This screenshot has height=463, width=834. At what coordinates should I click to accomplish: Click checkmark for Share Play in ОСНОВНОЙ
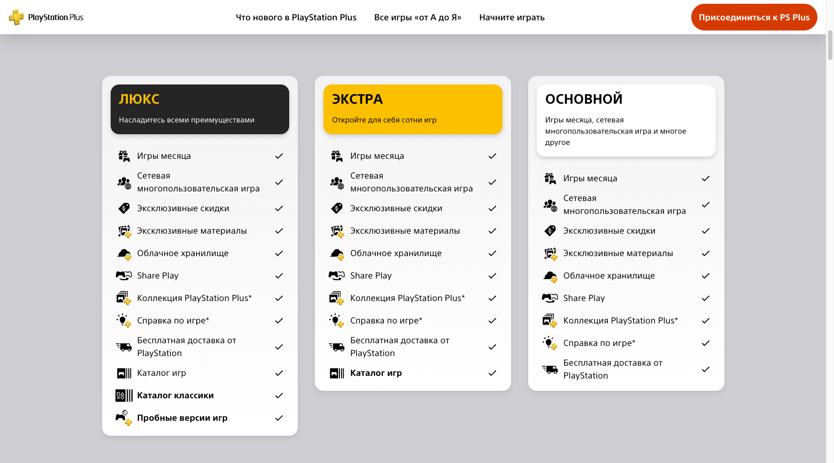706,298
